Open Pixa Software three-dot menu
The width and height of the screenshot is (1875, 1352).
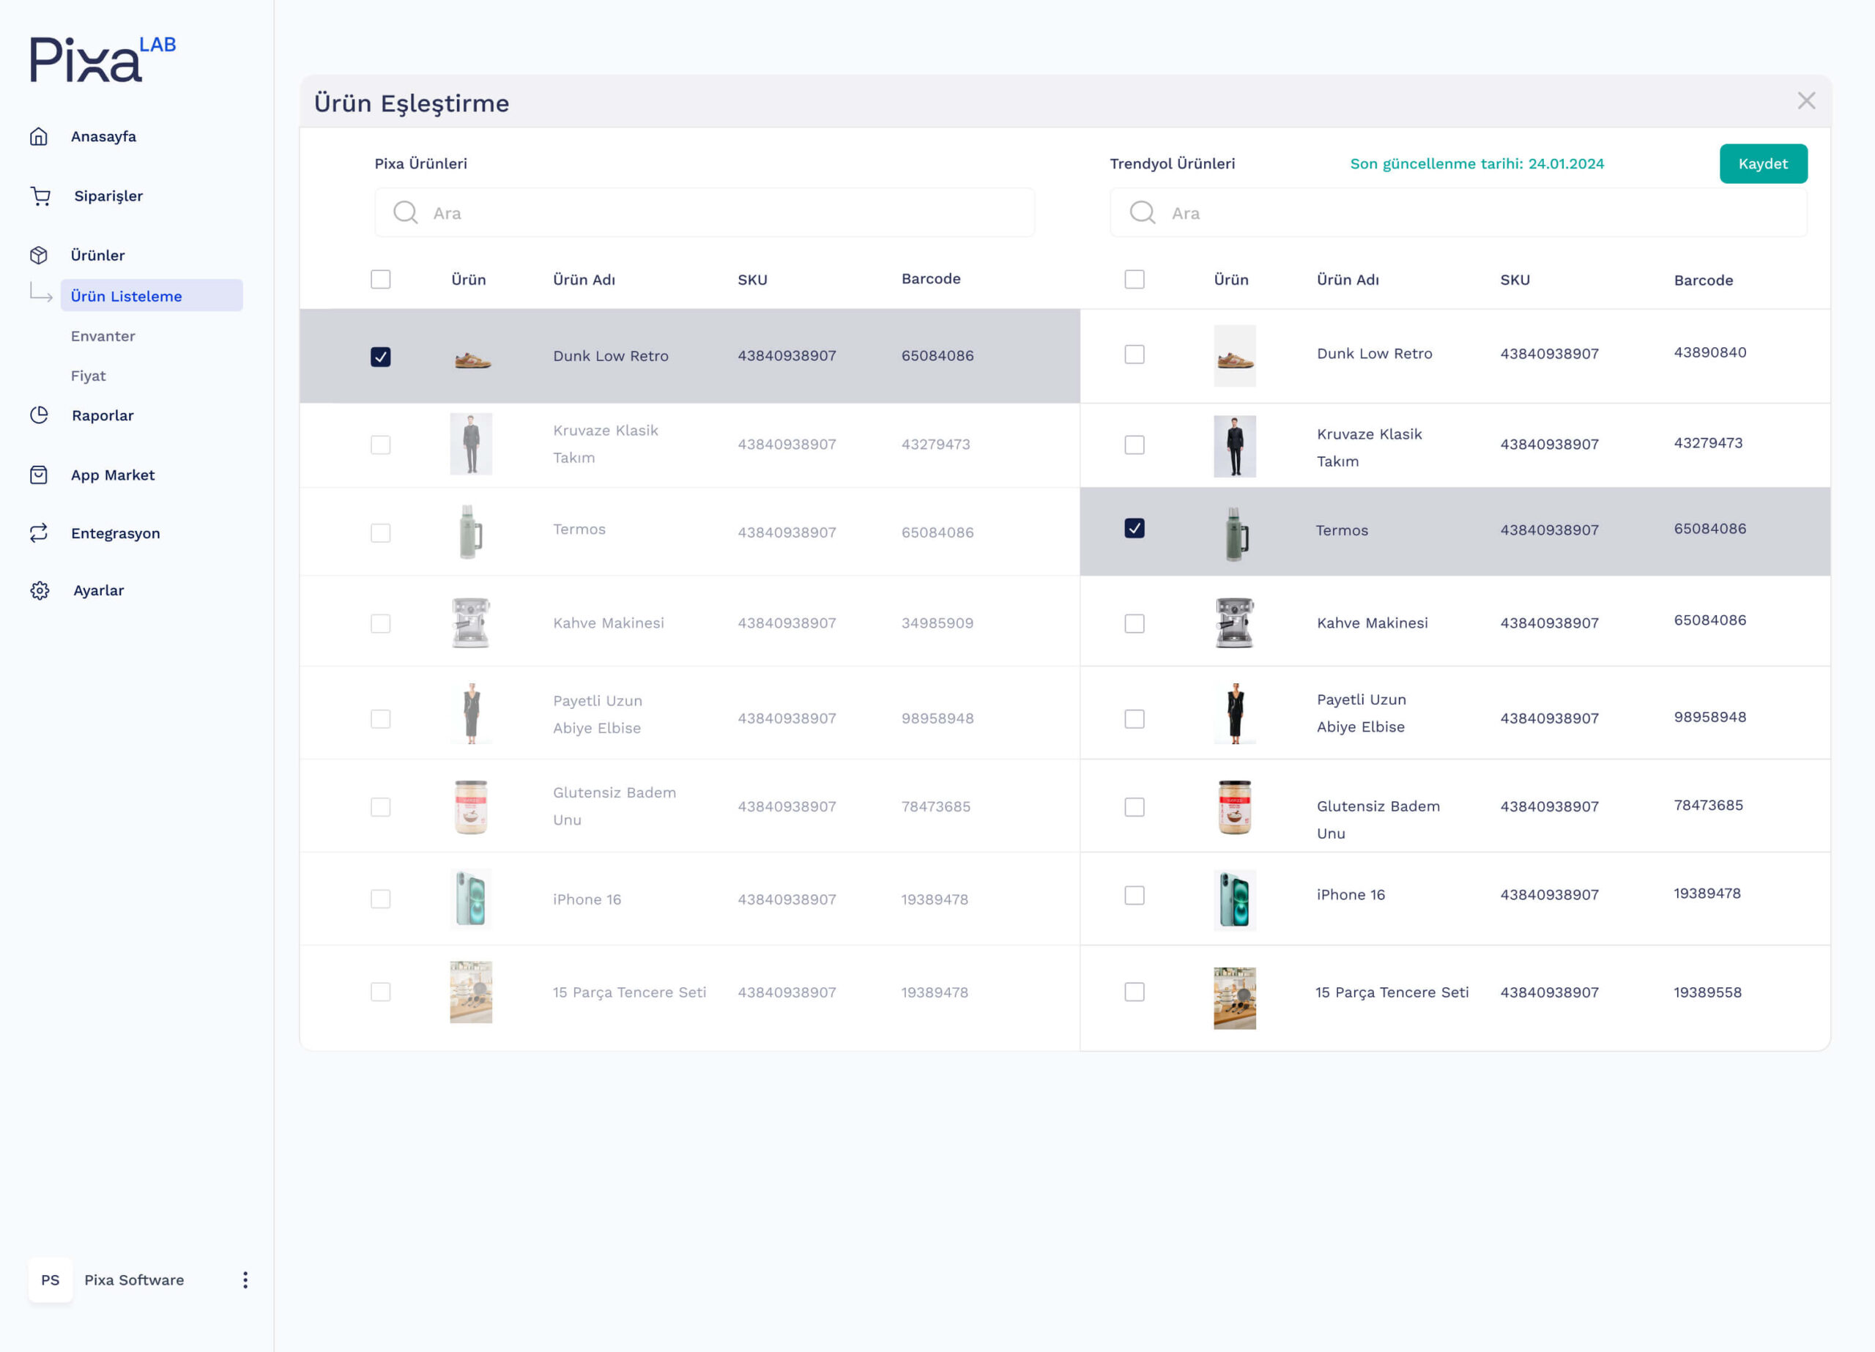click(x=245, y=1280)
